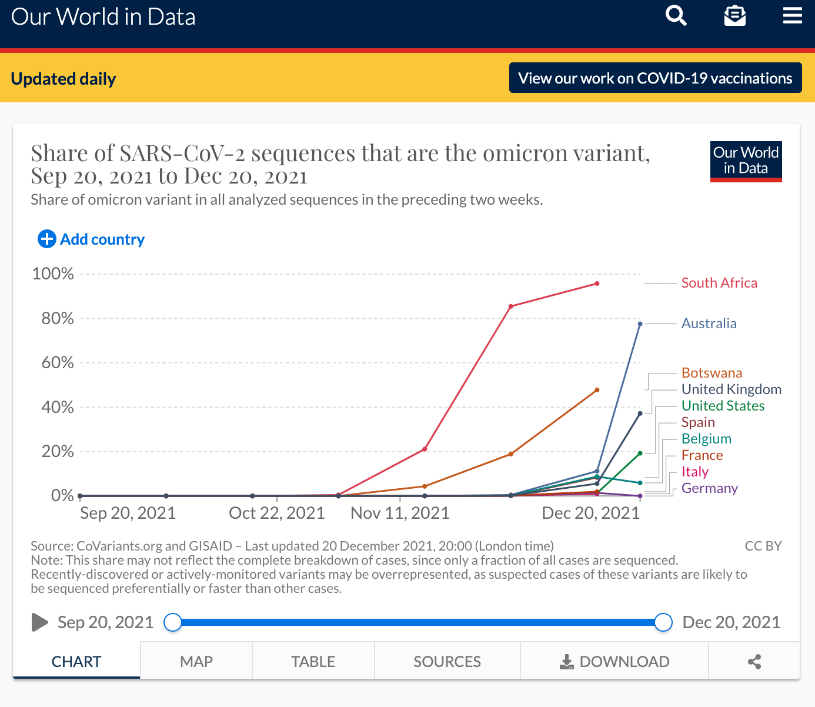Screen dimensions: 815x707
Task: Select the Belgium legend label
Action: [x=706, y=439]
